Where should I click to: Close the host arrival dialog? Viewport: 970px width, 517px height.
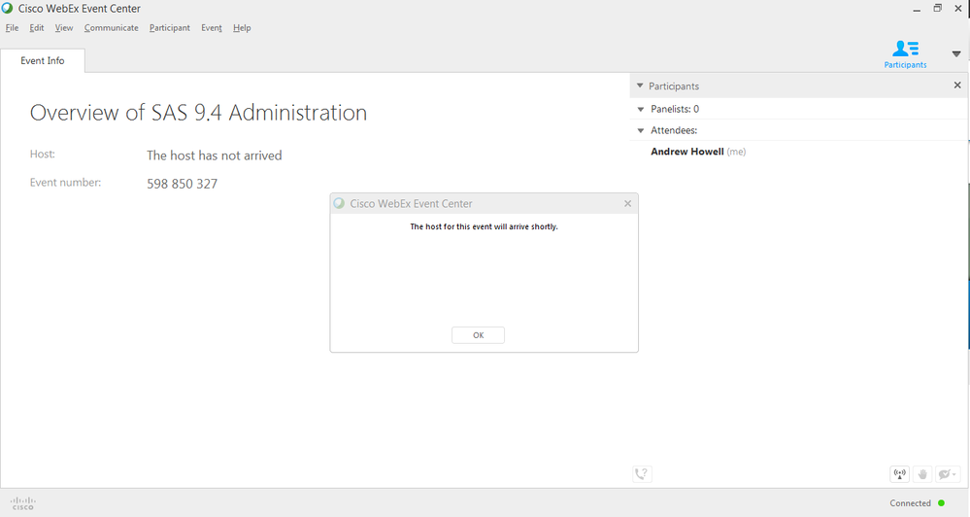coord(628,203)
